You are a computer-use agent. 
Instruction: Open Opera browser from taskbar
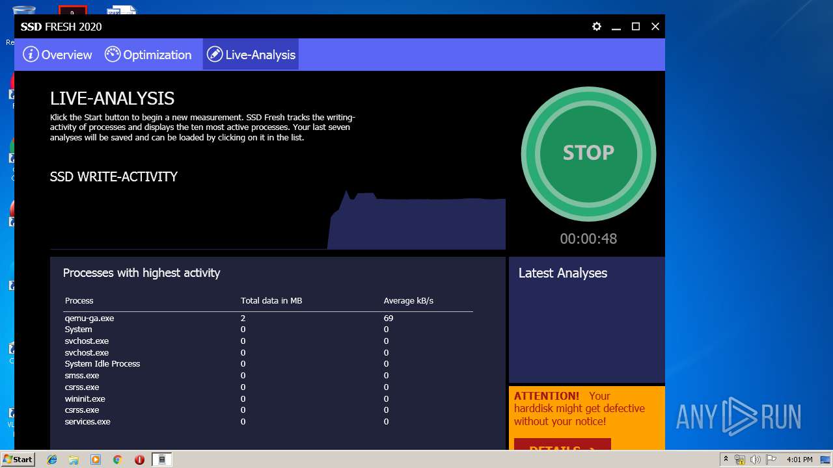(x=139, y=460)
